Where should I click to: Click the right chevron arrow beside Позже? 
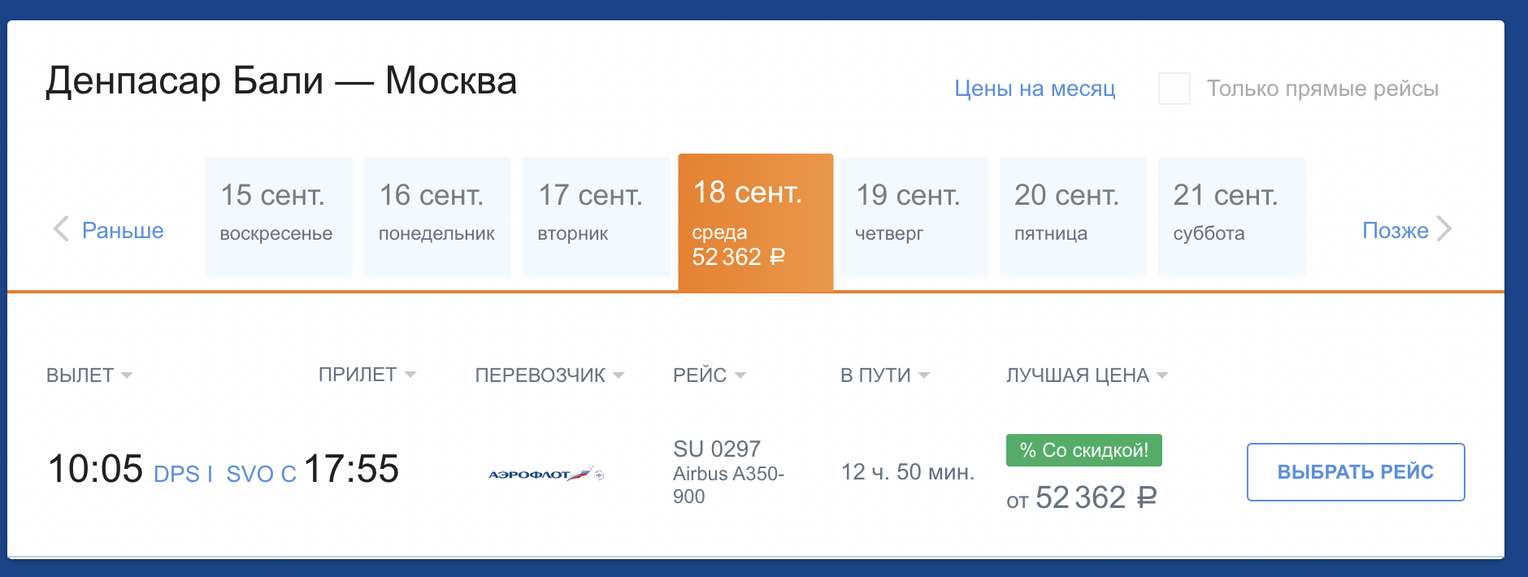[1444, 229]
